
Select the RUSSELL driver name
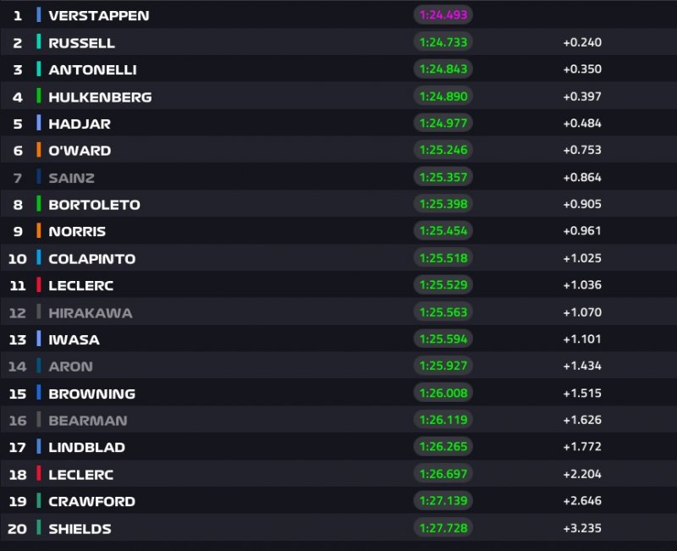coord(81,42)
